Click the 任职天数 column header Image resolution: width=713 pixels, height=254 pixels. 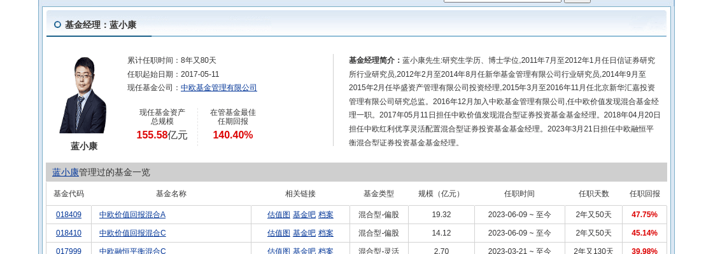(x=593, y=194)
